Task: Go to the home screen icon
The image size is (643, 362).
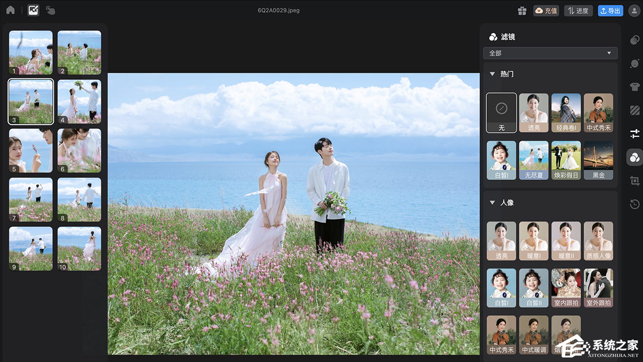Action: [x=10, y=10]
